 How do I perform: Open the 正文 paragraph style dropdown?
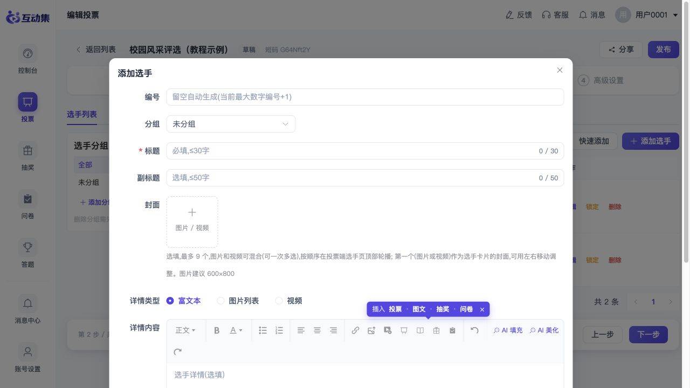click(x=185, y=330)
